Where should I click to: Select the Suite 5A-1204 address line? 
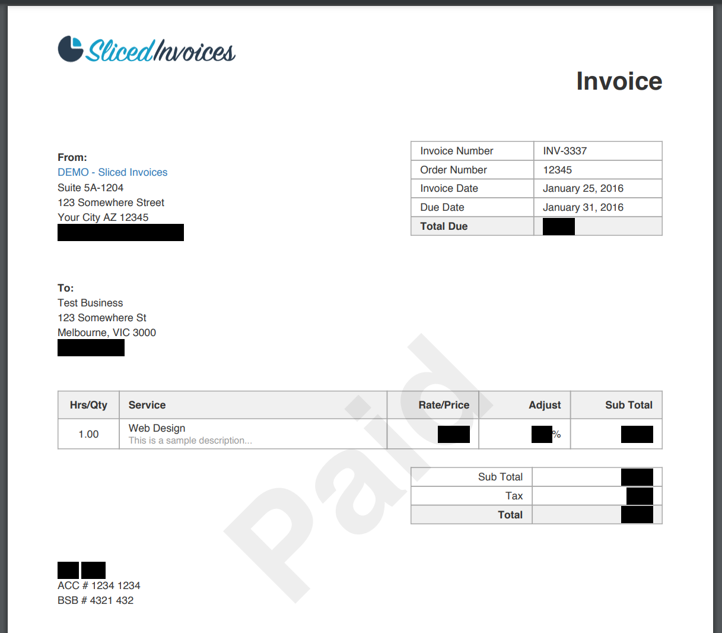click(90, 188)
